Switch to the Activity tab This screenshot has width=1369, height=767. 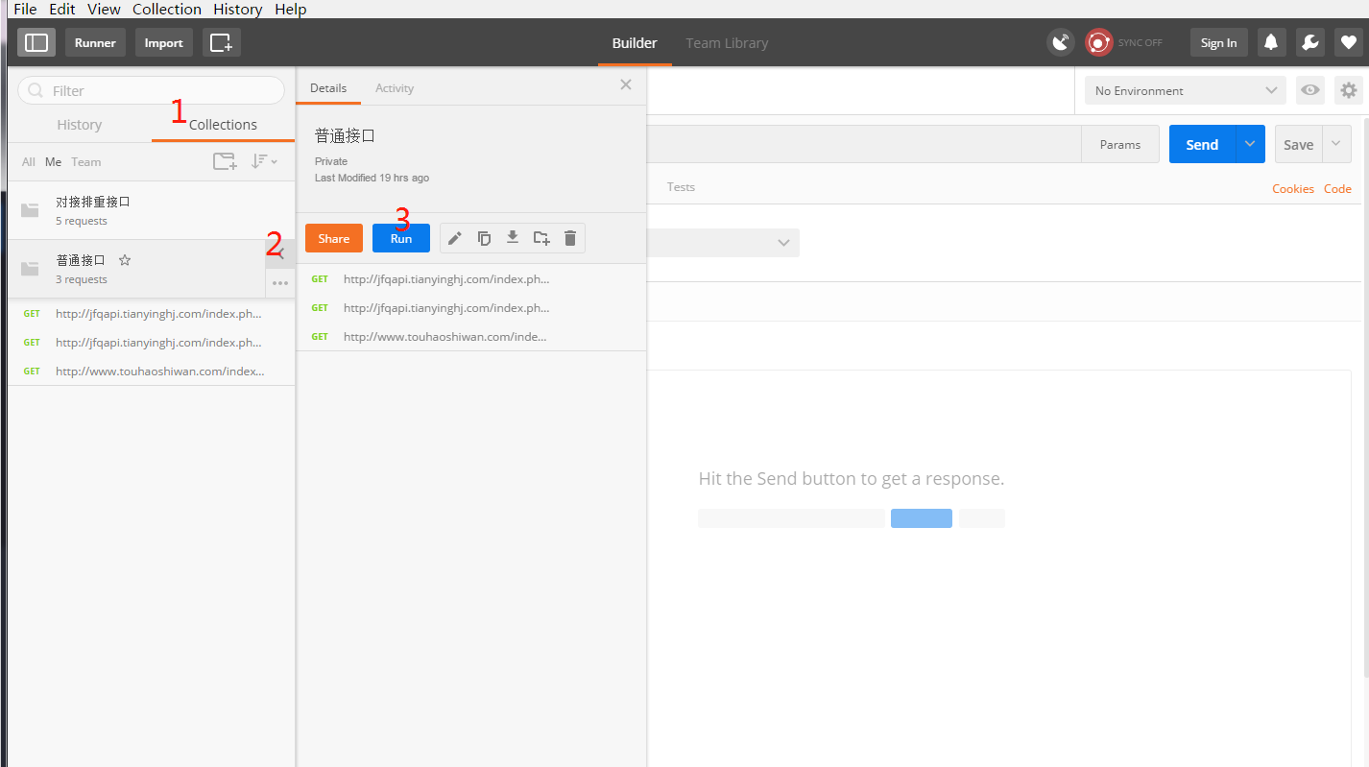(x=395, y=87)
